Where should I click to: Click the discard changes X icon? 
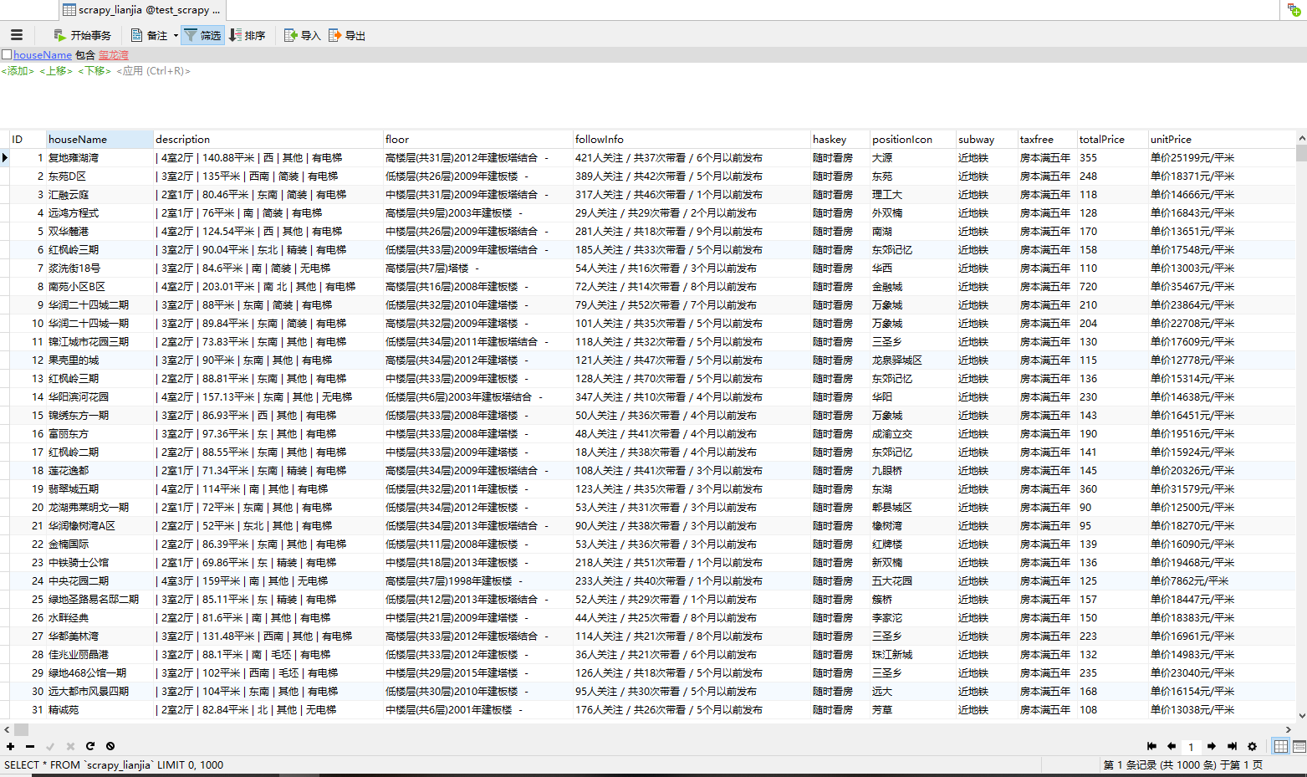tap(70, 746)
